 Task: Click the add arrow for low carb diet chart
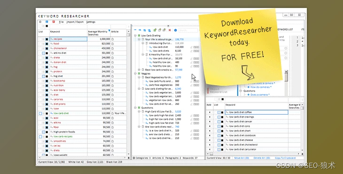coord(210,131)
